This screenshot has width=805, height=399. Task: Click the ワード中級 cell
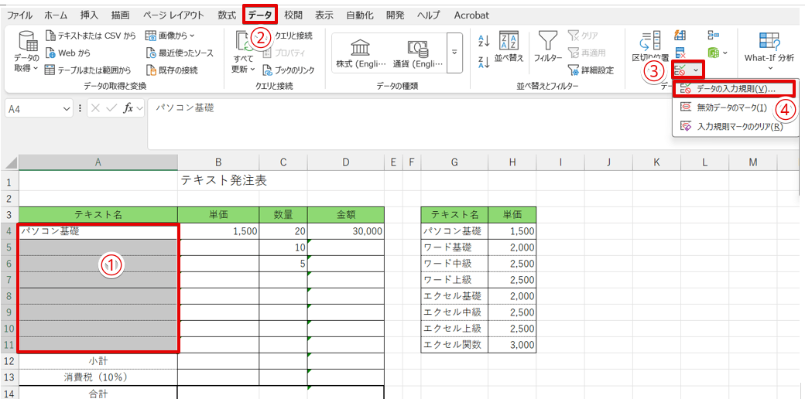point(454,264)
